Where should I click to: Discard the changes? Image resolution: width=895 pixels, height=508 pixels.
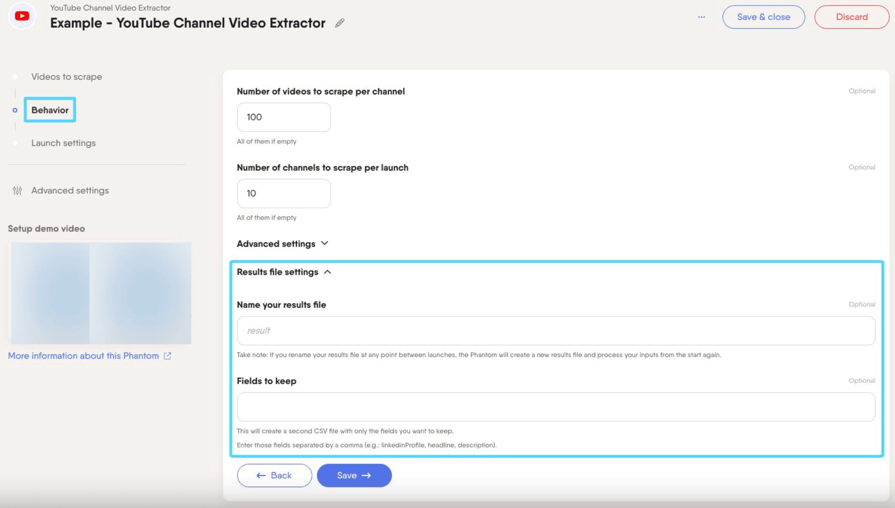tap(852, 17)
